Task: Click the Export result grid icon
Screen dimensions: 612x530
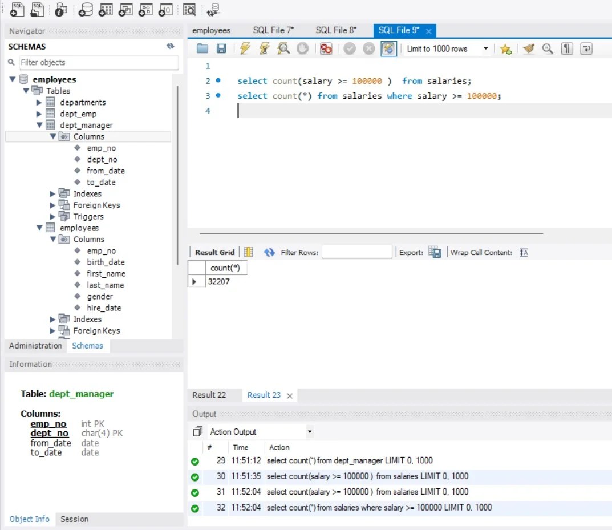Action: (x=435, y=252)
